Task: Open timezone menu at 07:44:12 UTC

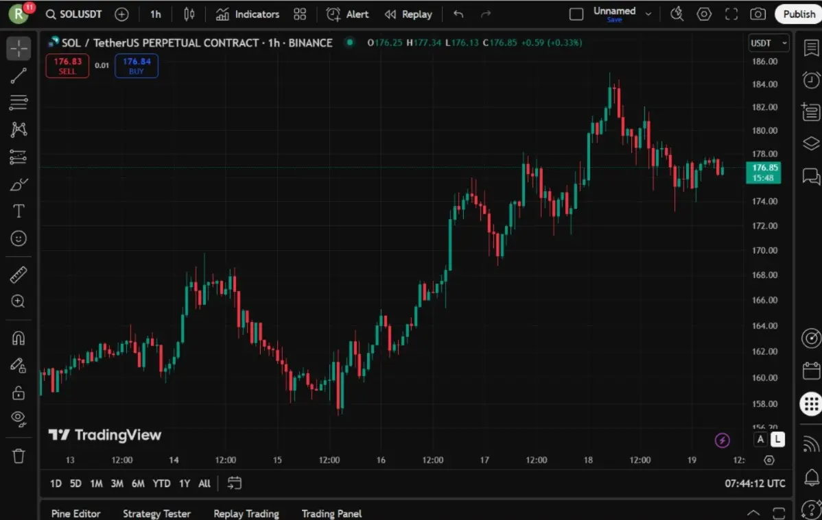Action: [x=755, y=483]
